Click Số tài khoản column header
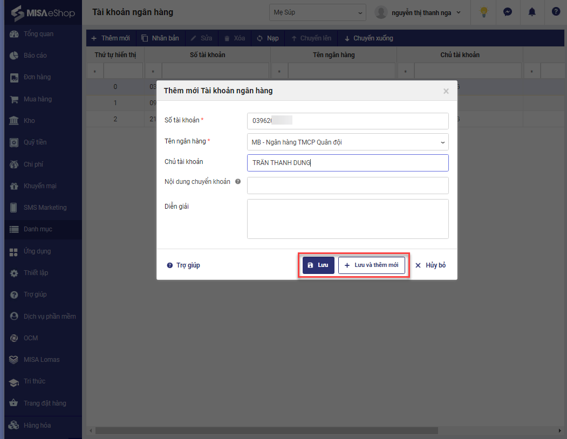This screenshot has height=439, width=567. (x=208, y=55)
